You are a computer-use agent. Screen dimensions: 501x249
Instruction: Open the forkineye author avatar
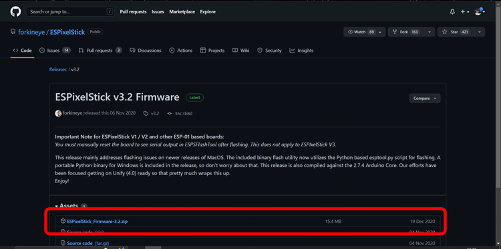[58, 113]
